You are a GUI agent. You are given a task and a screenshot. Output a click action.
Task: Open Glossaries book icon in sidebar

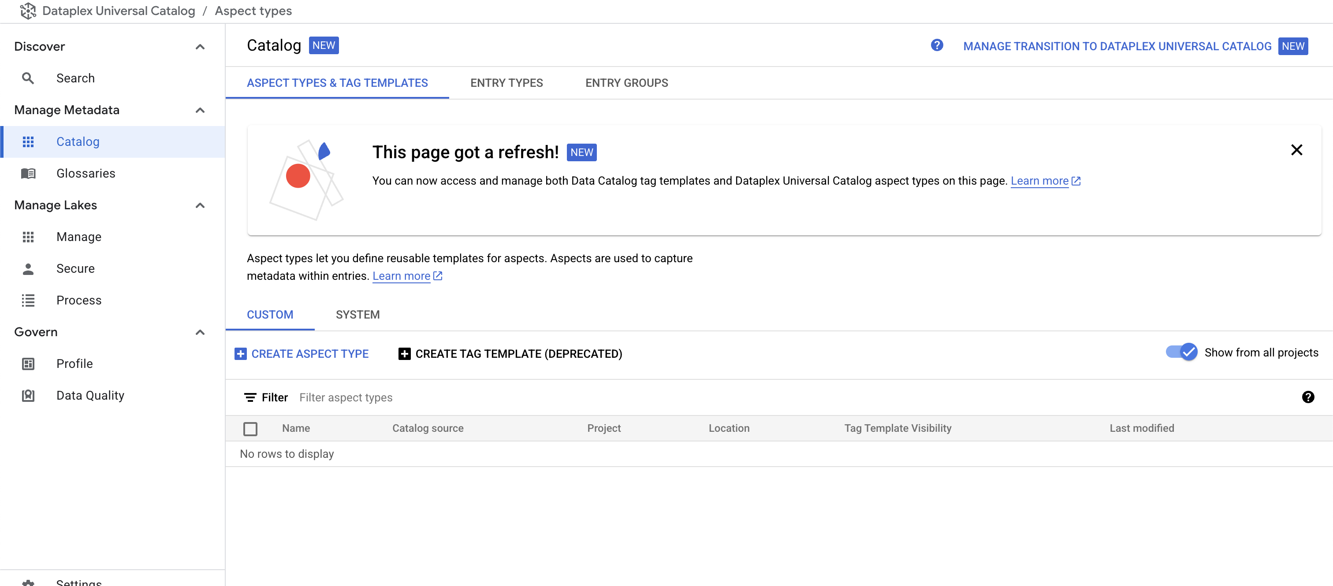[x=28, y=173]
